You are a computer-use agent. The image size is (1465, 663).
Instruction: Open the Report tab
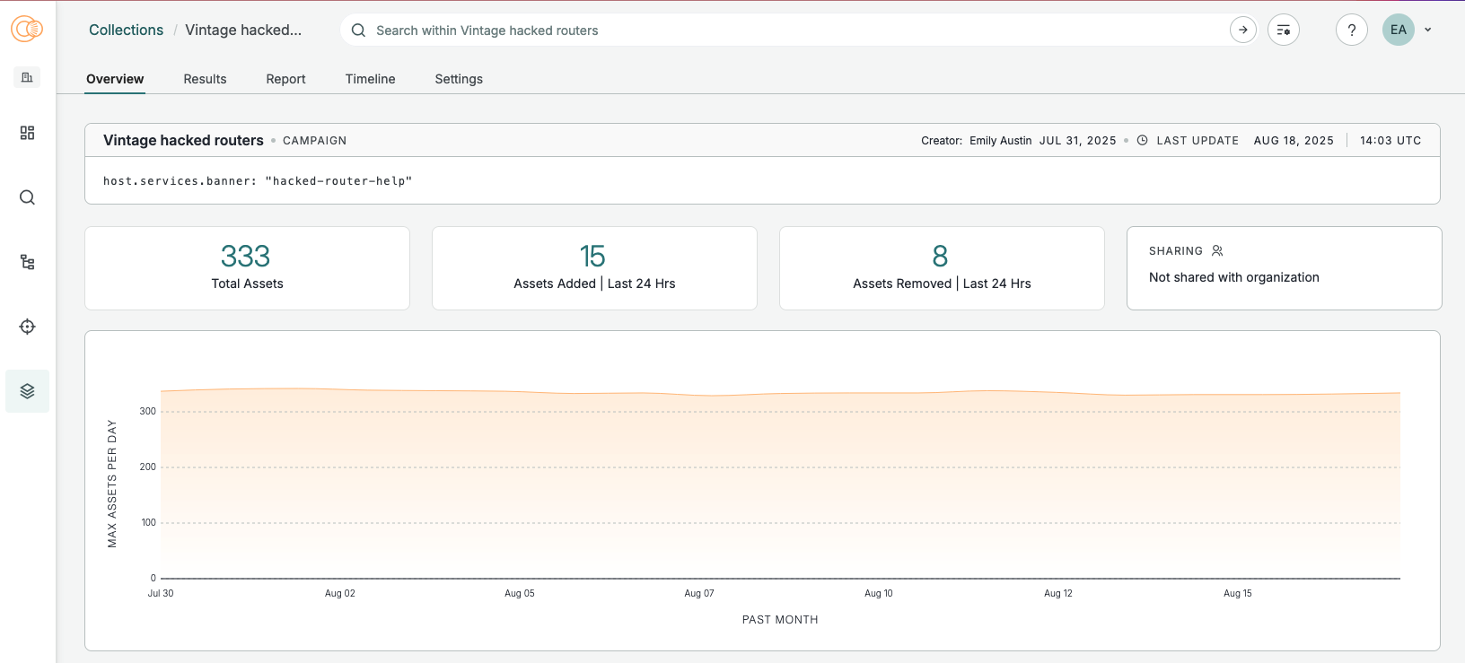[285, 79]
